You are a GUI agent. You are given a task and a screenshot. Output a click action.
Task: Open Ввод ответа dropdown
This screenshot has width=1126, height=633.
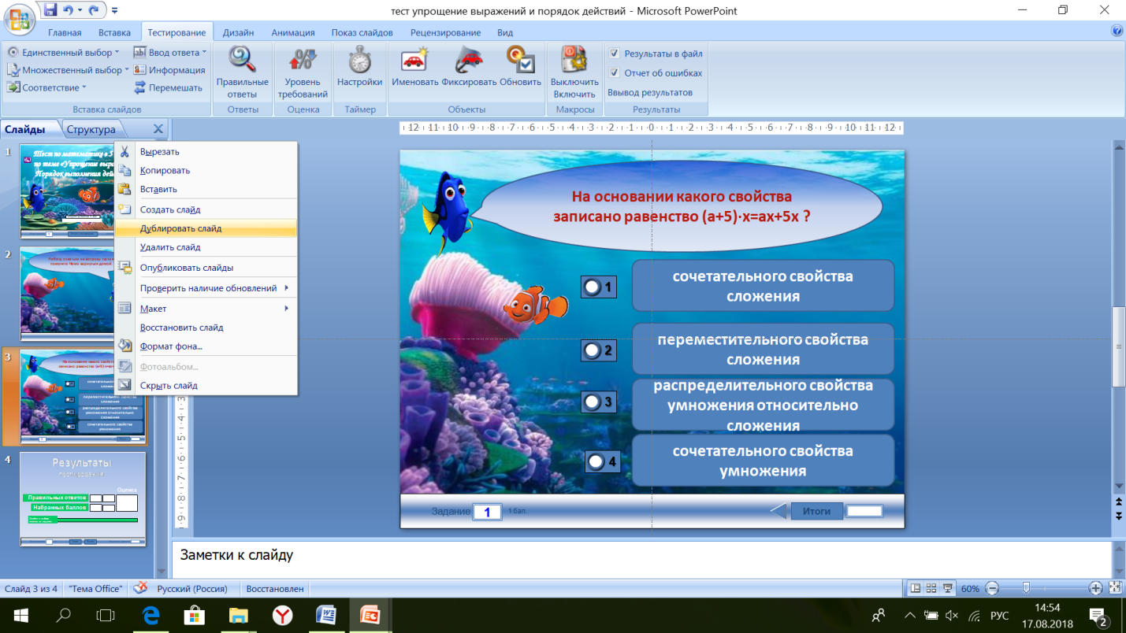click(x=170, y=53)
